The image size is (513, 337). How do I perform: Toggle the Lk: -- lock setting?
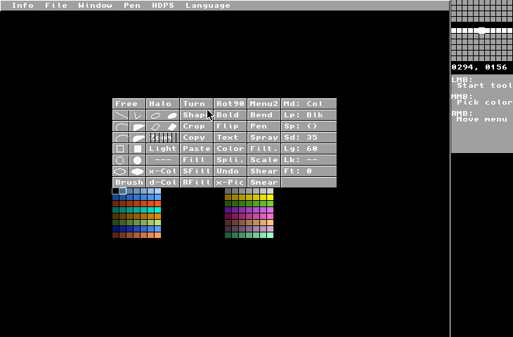309,160
